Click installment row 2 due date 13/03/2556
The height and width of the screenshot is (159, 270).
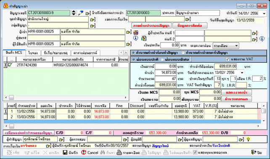coord(26,117)
